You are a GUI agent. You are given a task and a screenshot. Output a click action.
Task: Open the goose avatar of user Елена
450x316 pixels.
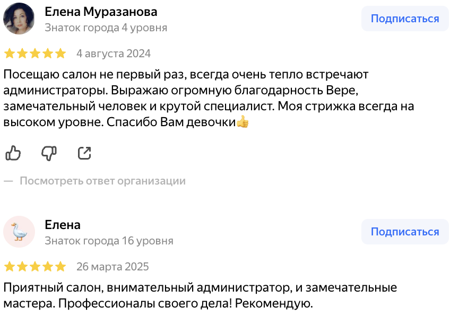(19, 232)
